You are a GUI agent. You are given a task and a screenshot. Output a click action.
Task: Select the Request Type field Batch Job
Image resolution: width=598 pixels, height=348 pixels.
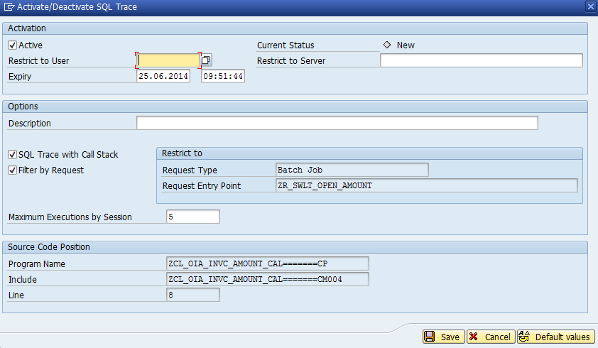[352, 170]
